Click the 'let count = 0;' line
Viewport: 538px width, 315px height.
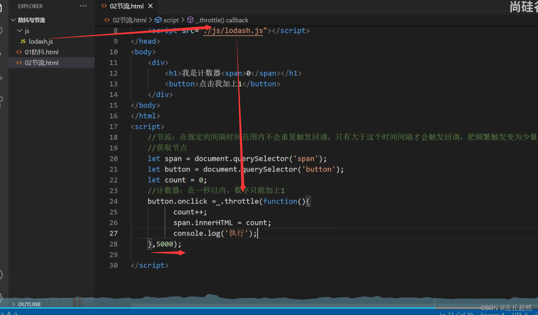177,180
